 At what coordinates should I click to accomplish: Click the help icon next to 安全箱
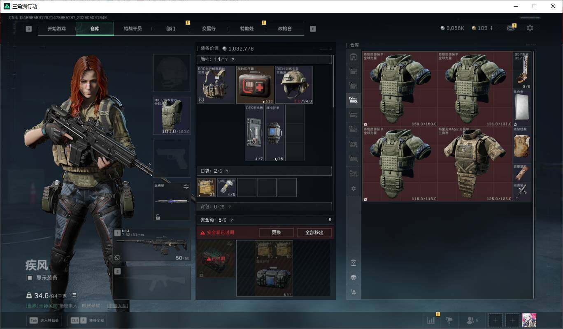click(232, 220)
